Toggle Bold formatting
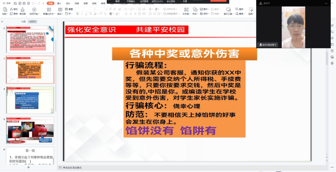Viewport: 336px width, 172px height. (77, 14)
